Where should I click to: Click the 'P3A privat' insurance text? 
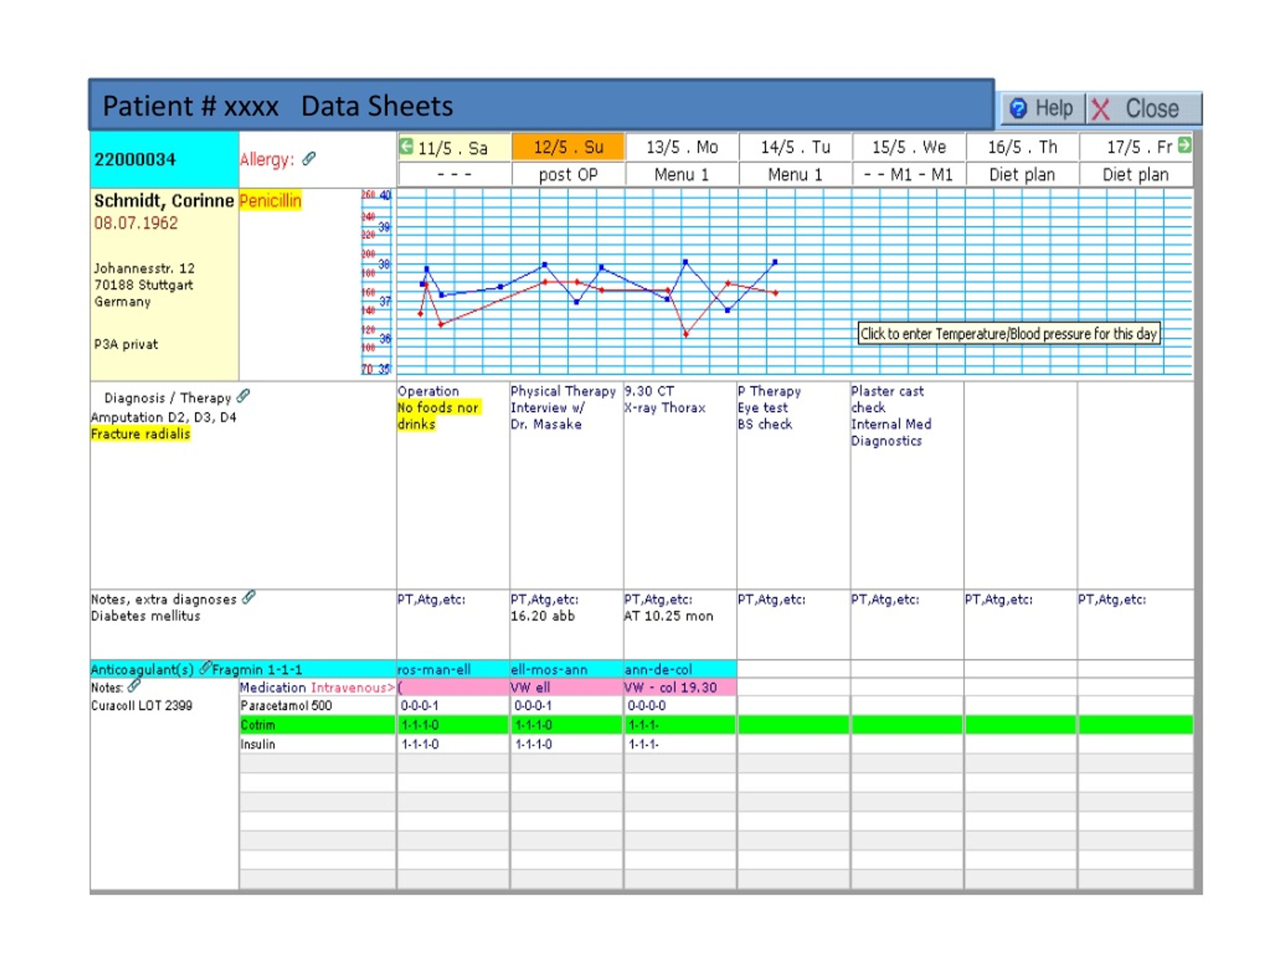(126, 344)
